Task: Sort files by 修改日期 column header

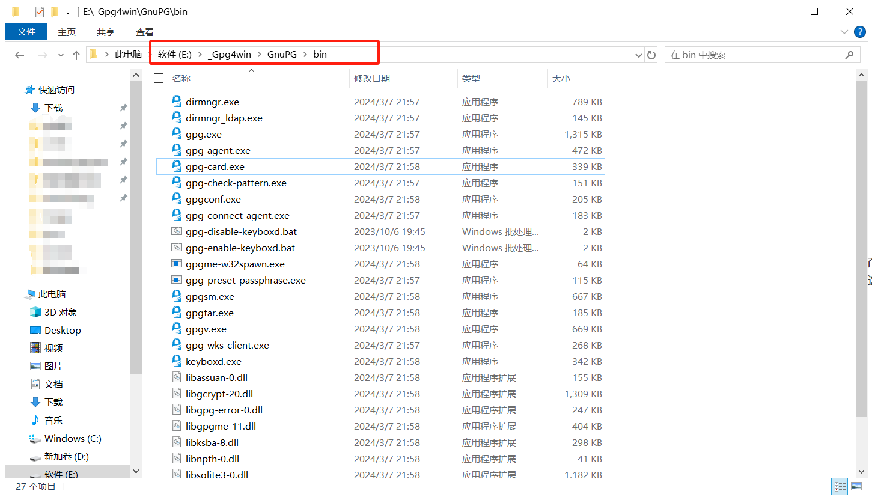Action: [372, 78]
